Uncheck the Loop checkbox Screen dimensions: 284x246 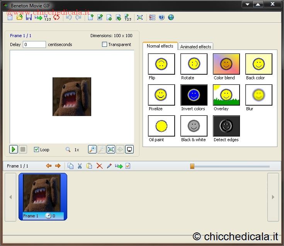coord(36,150)
